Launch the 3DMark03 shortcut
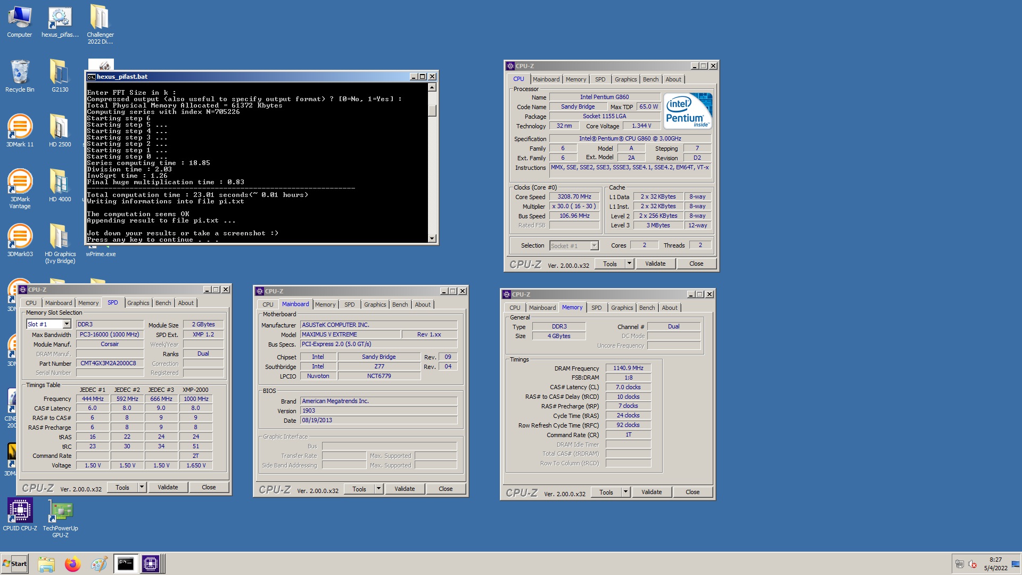 click(20, 240)
